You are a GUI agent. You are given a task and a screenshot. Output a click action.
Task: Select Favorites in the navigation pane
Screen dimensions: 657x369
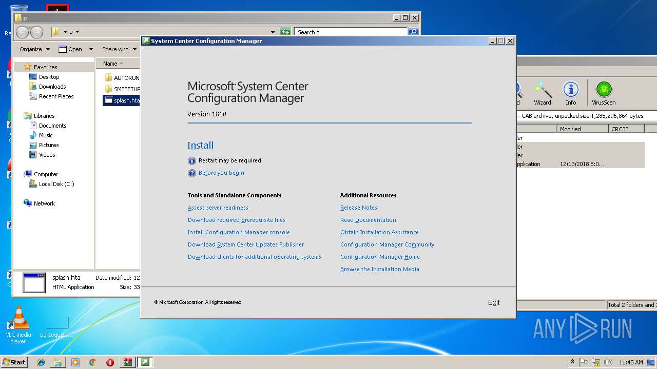(45, 67)
